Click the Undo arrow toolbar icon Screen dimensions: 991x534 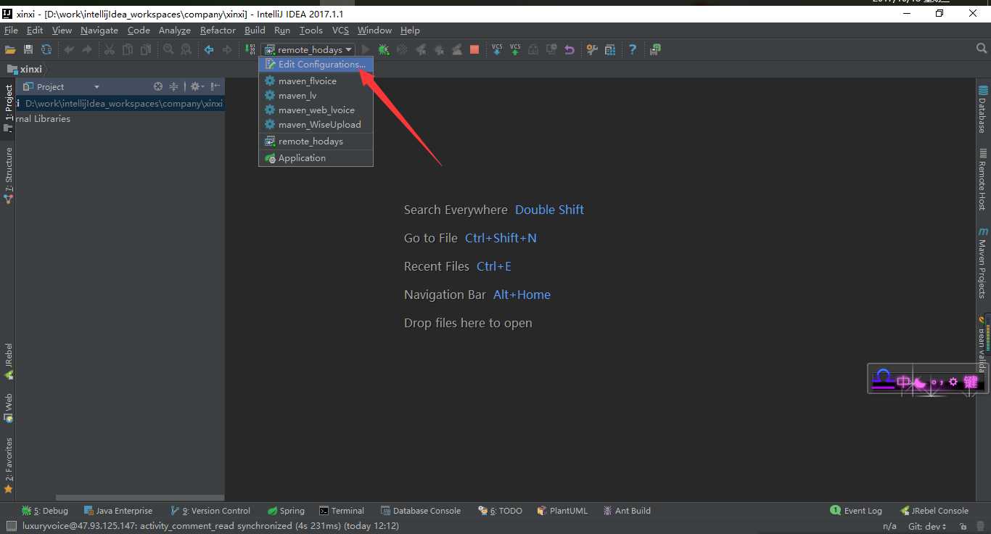tap(69, 49)
